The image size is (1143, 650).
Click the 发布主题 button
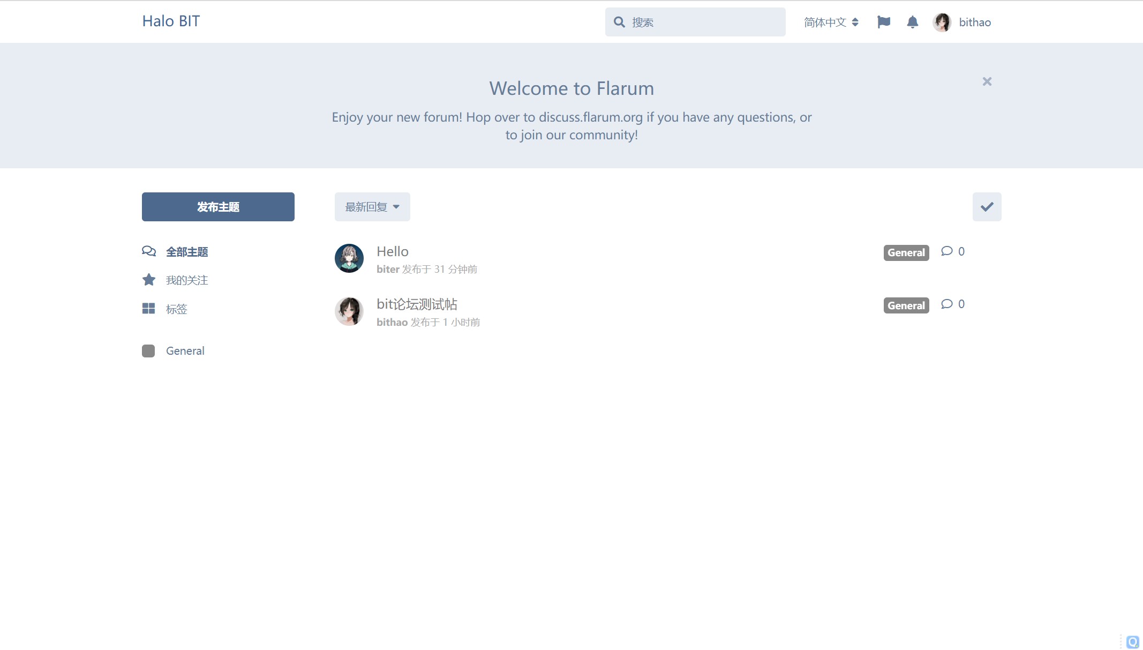click(x=218, y=207)
